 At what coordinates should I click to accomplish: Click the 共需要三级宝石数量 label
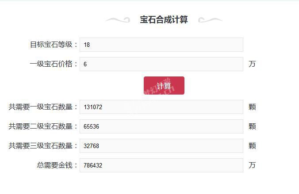tap(43, 145)
